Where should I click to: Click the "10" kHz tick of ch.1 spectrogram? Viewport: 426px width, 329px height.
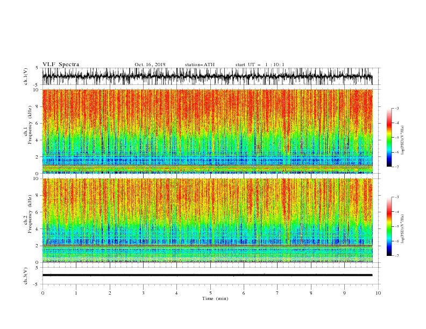[x=35, y=90]
